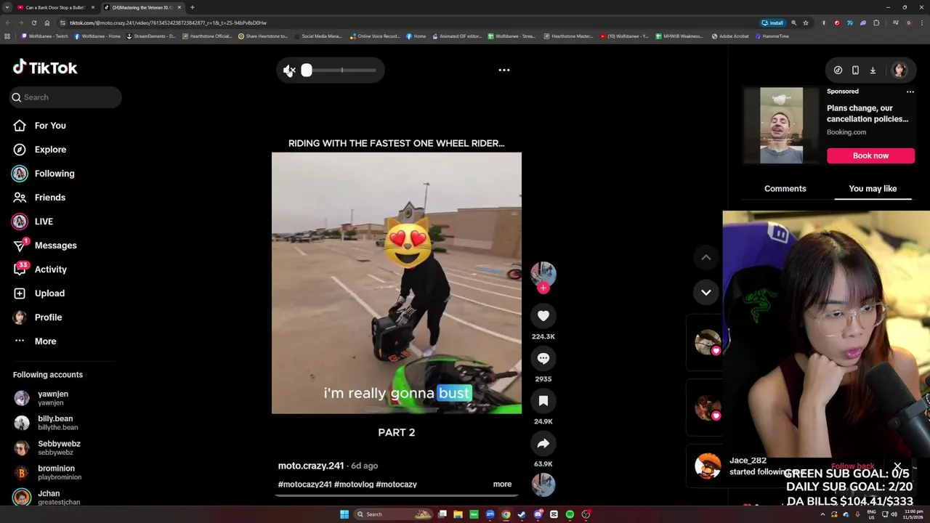Open Spotify from the taskbar
Image resolution: width=930 pixels, height=523 pixels.
(x=570, y=514)
